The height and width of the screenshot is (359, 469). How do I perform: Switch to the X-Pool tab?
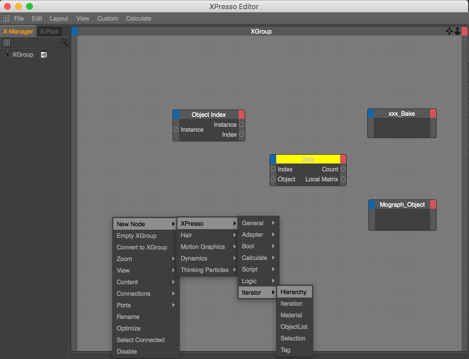point(49,31)
